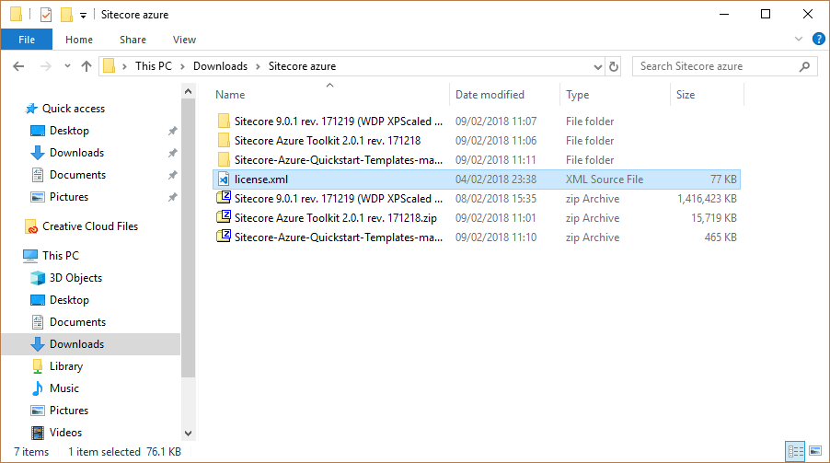Image resolution: width=830 pixels, height=463 pixels.
Task: Unpin Desktop using its pin icon
Action: click(x=173, y=131)
